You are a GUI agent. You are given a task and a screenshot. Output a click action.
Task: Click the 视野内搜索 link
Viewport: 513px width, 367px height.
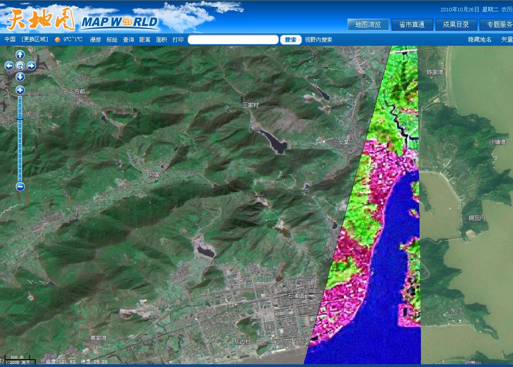point(318,40)
